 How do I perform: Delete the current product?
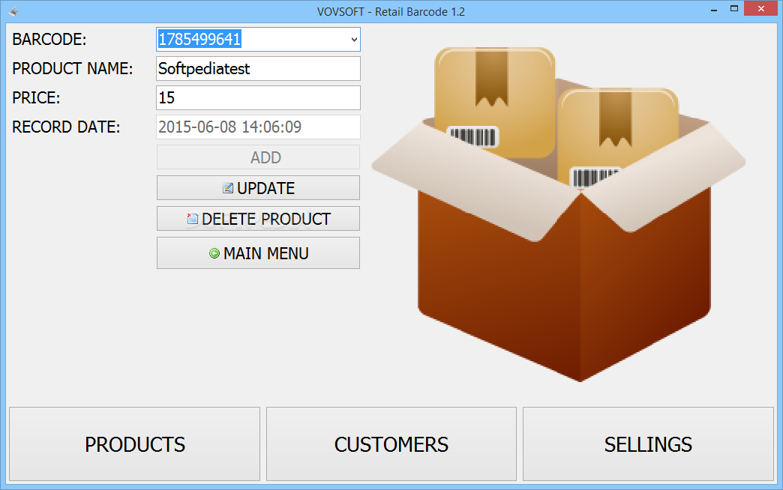[x=258, y=219]
